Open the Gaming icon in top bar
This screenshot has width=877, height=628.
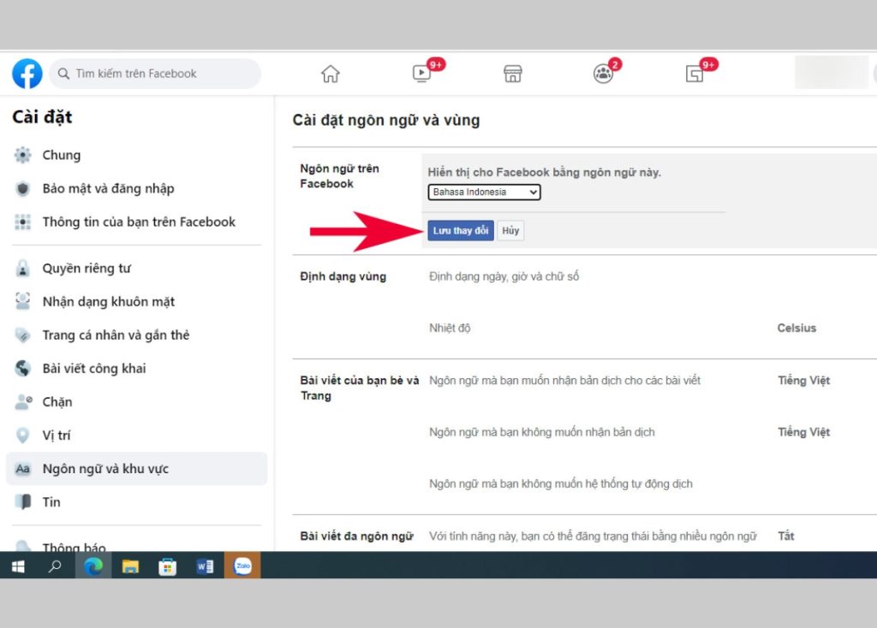pos(695,74)
